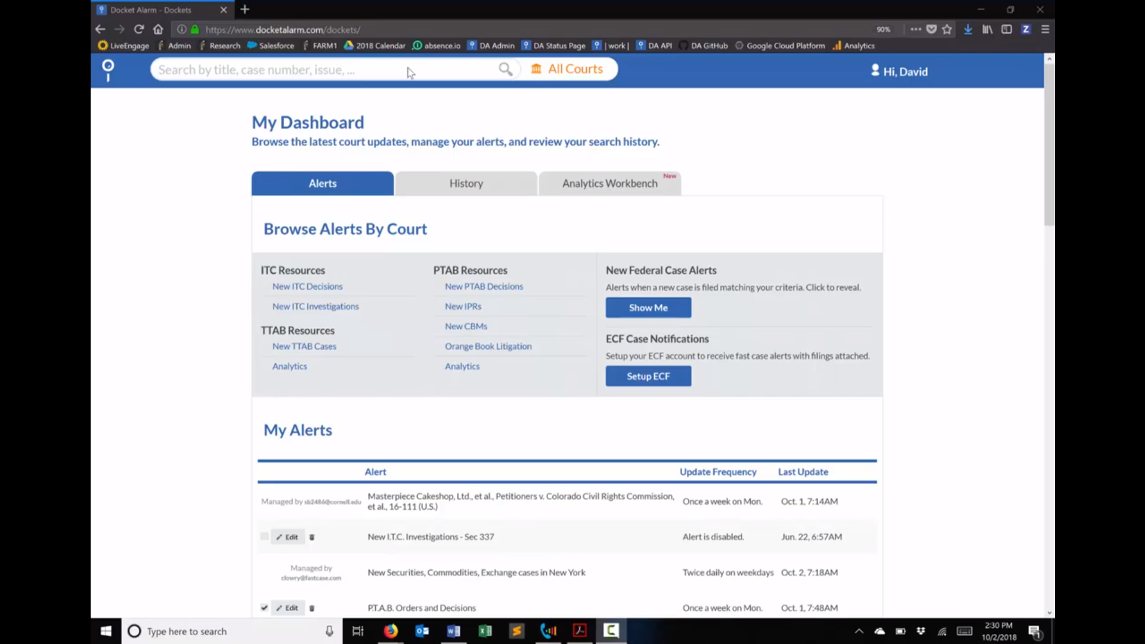This screenshot has height=644, width=1145.
Task: Open the Firefox downloads arrow
Action: [968, 29]
